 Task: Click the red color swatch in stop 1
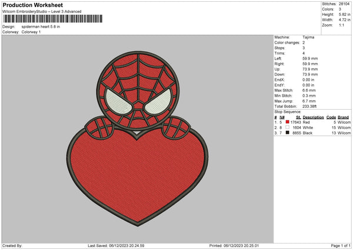click(x=287, y=122)
